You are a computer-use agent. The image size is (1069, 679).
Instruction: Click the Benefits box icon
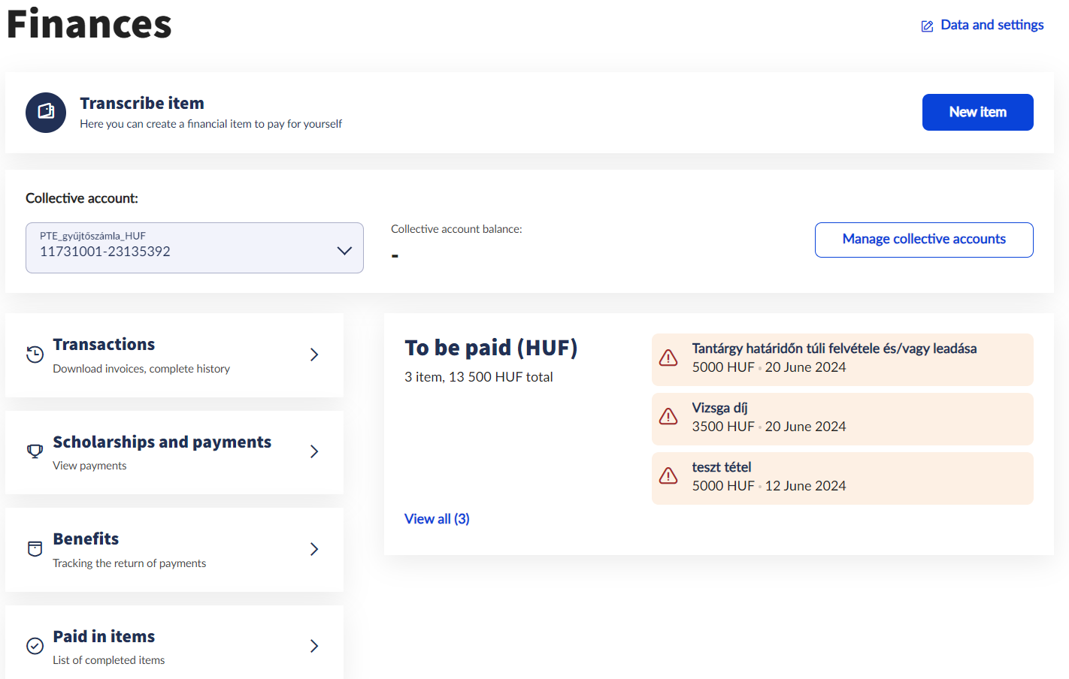point(35,549)
